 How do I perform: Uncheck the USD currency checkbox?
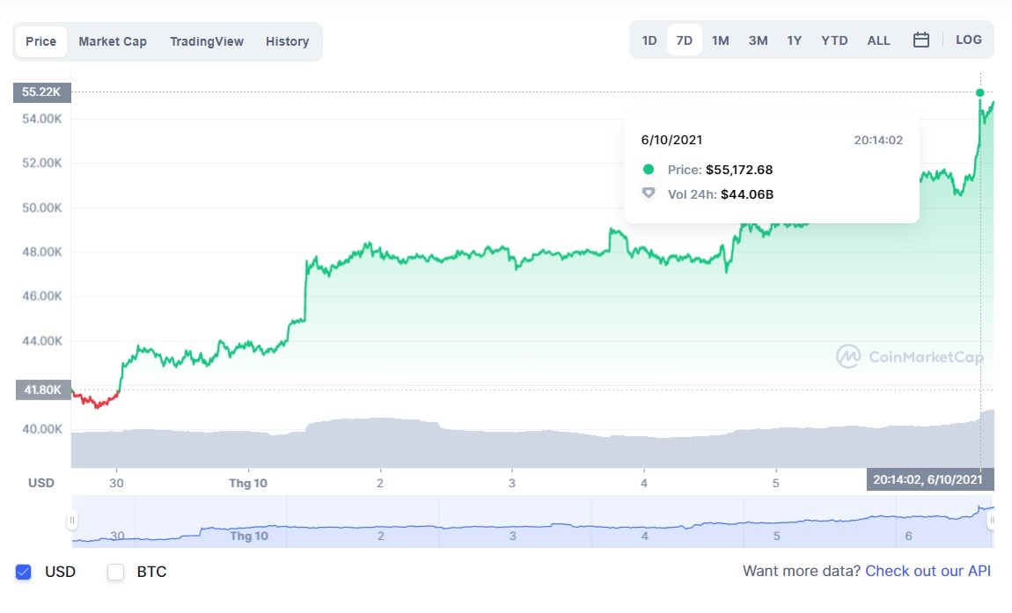coord(24,573)
